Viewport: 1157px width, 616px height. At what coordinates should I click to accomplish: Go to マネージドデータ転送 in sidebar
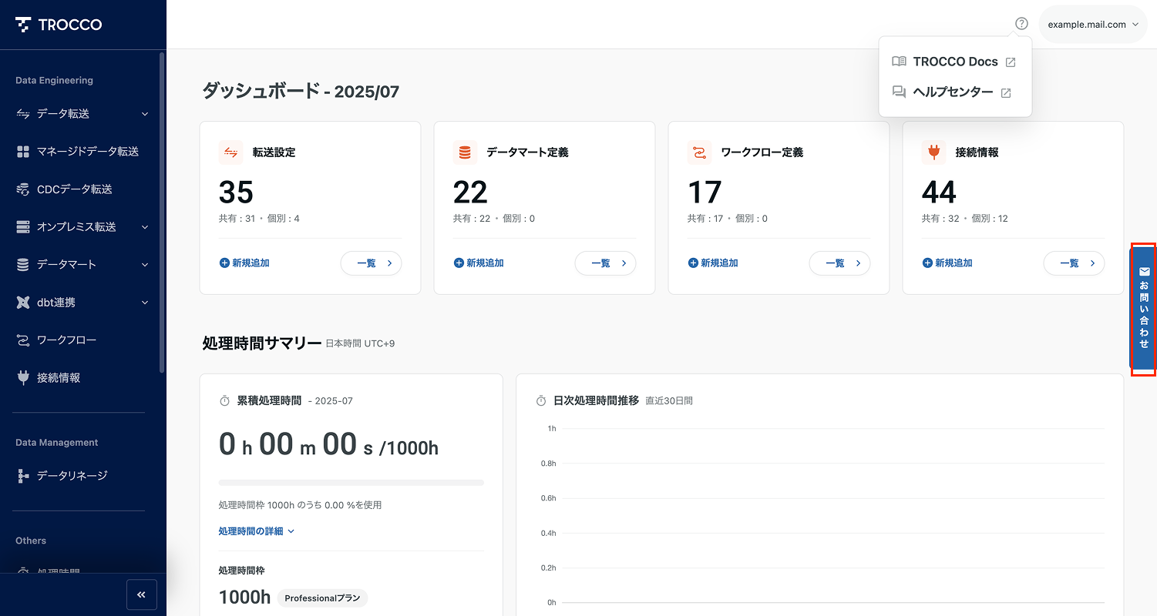[x=87, y=152]
